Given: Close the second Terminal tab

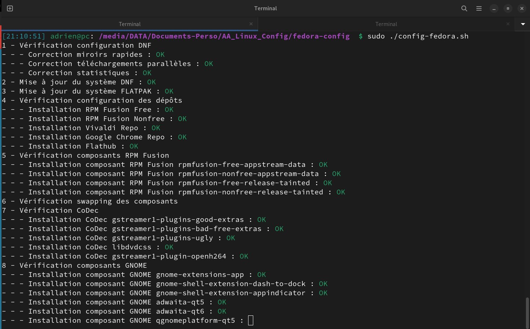Looking at the screenshot, I should (x=508, y=24).
